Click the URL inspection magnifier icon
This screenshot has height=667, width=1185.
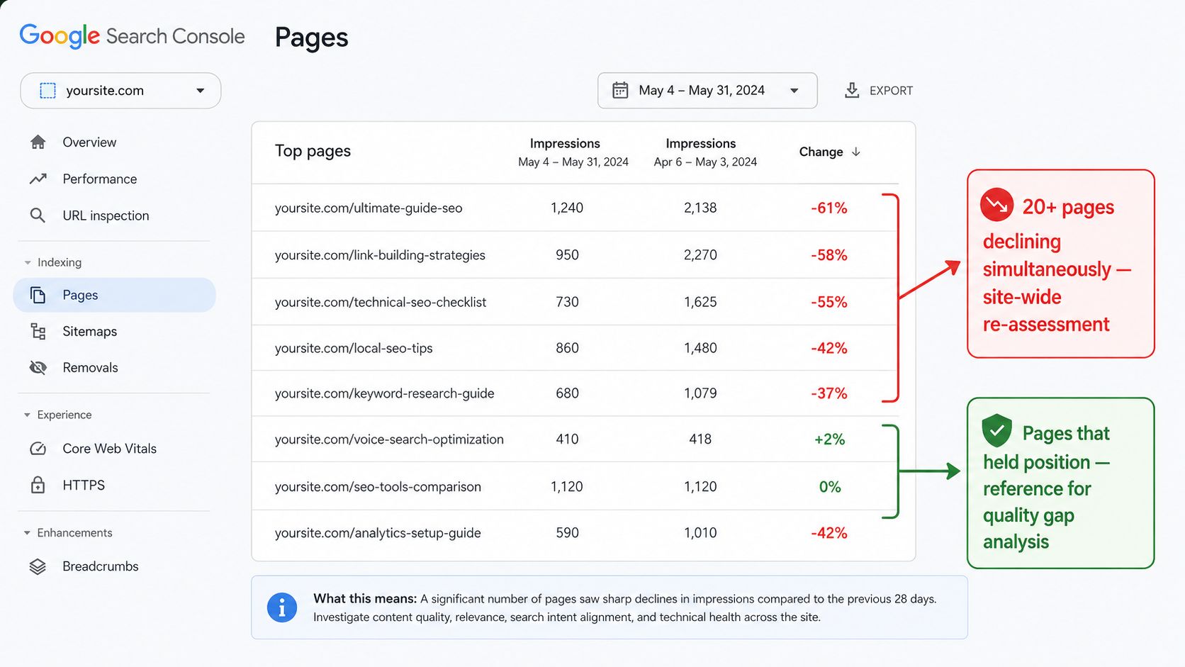(38, 215)
